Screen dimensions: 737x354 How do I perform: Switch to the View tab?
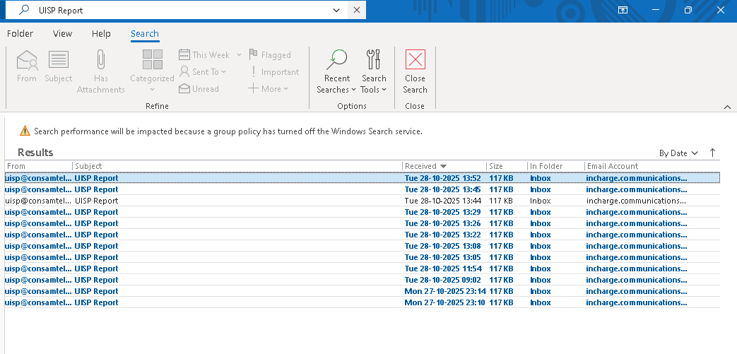(x=63, y=33)
